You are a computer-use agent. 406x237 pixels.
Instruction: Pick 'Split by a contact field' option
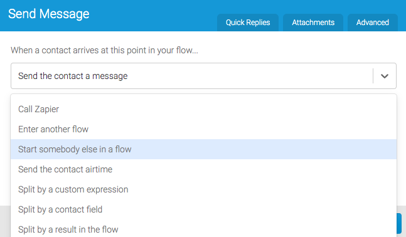click(x=203, y=209)
